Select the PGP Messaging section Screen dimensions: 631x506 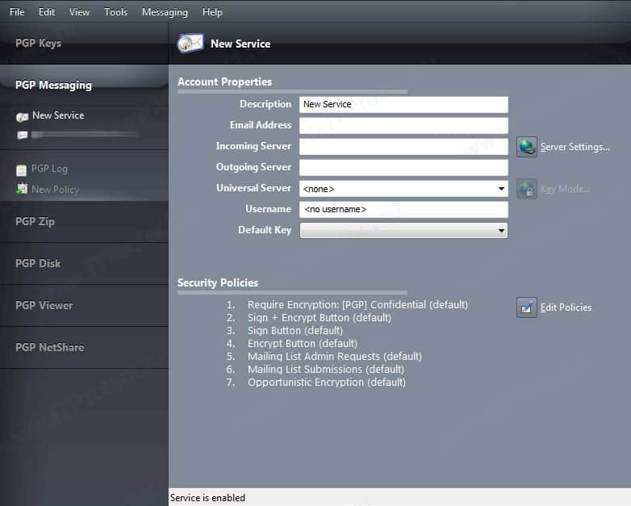pos(84,85)
